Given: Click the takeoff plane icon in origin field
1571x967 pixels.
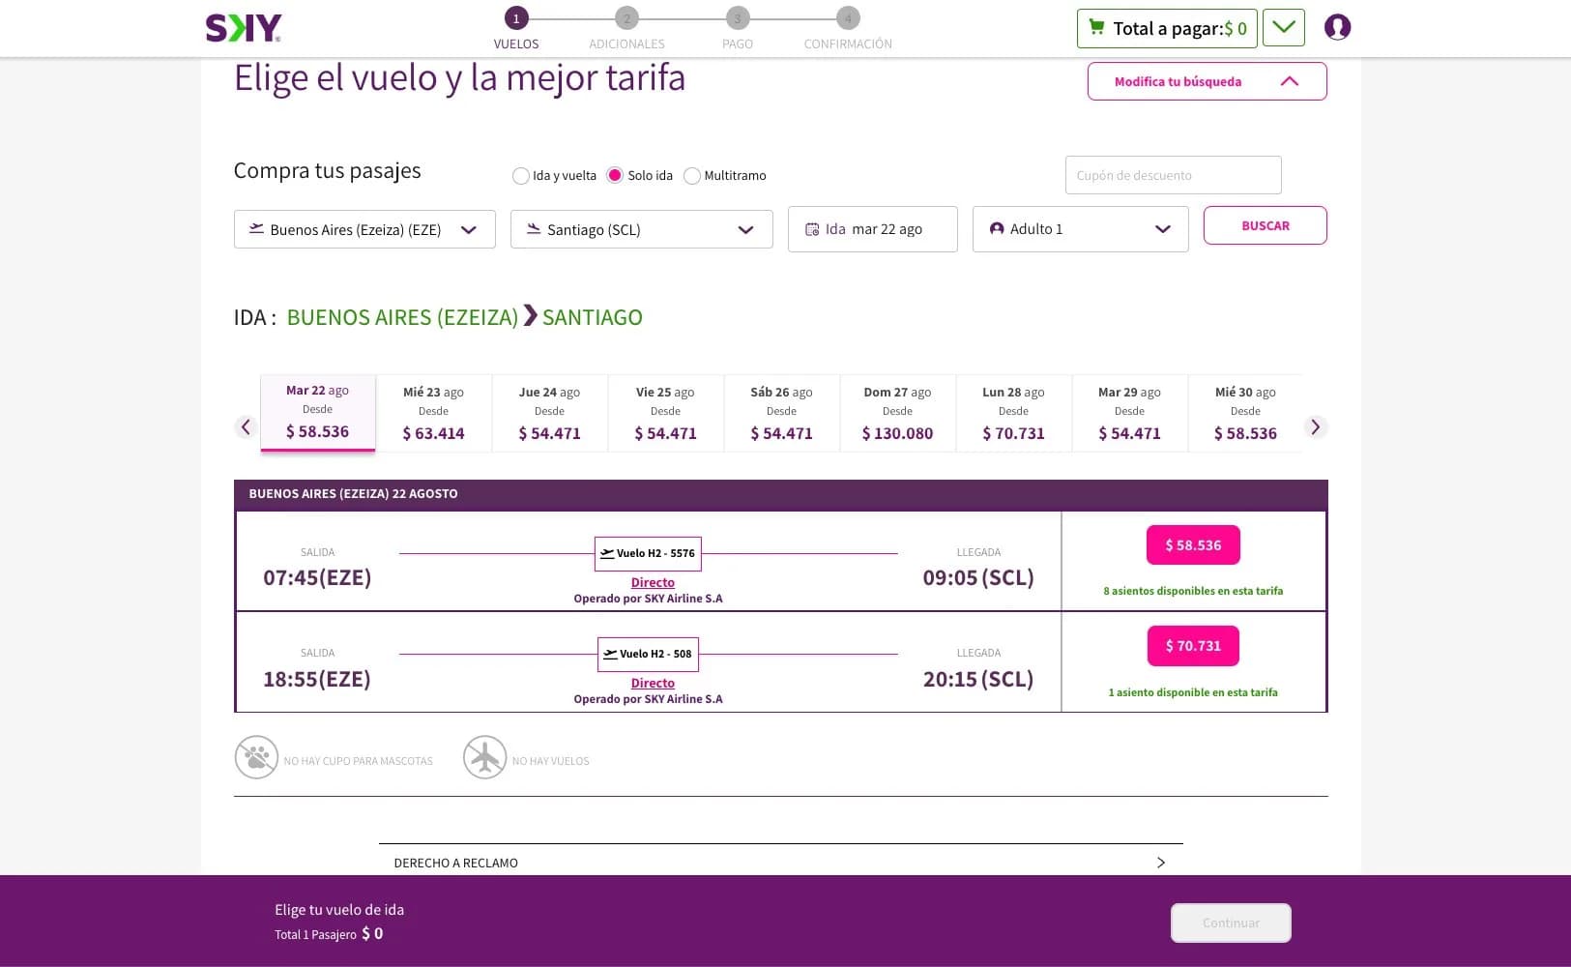Looking at the screenshot, I should pyautogui.click(x=256, y=229).
